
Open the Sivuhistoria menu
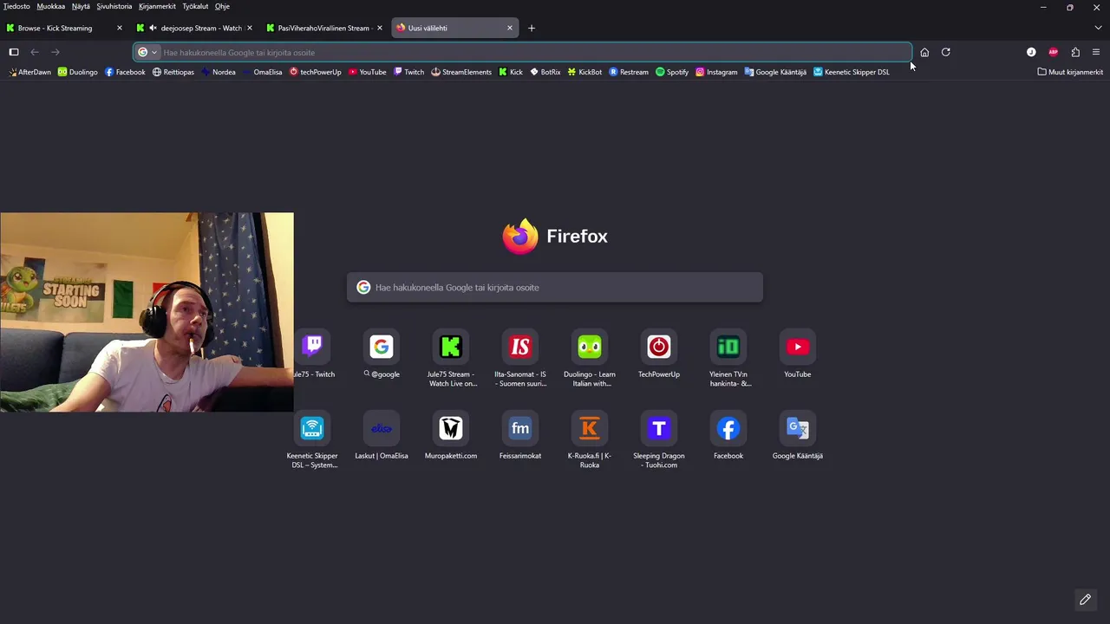(x=114, y=6)
